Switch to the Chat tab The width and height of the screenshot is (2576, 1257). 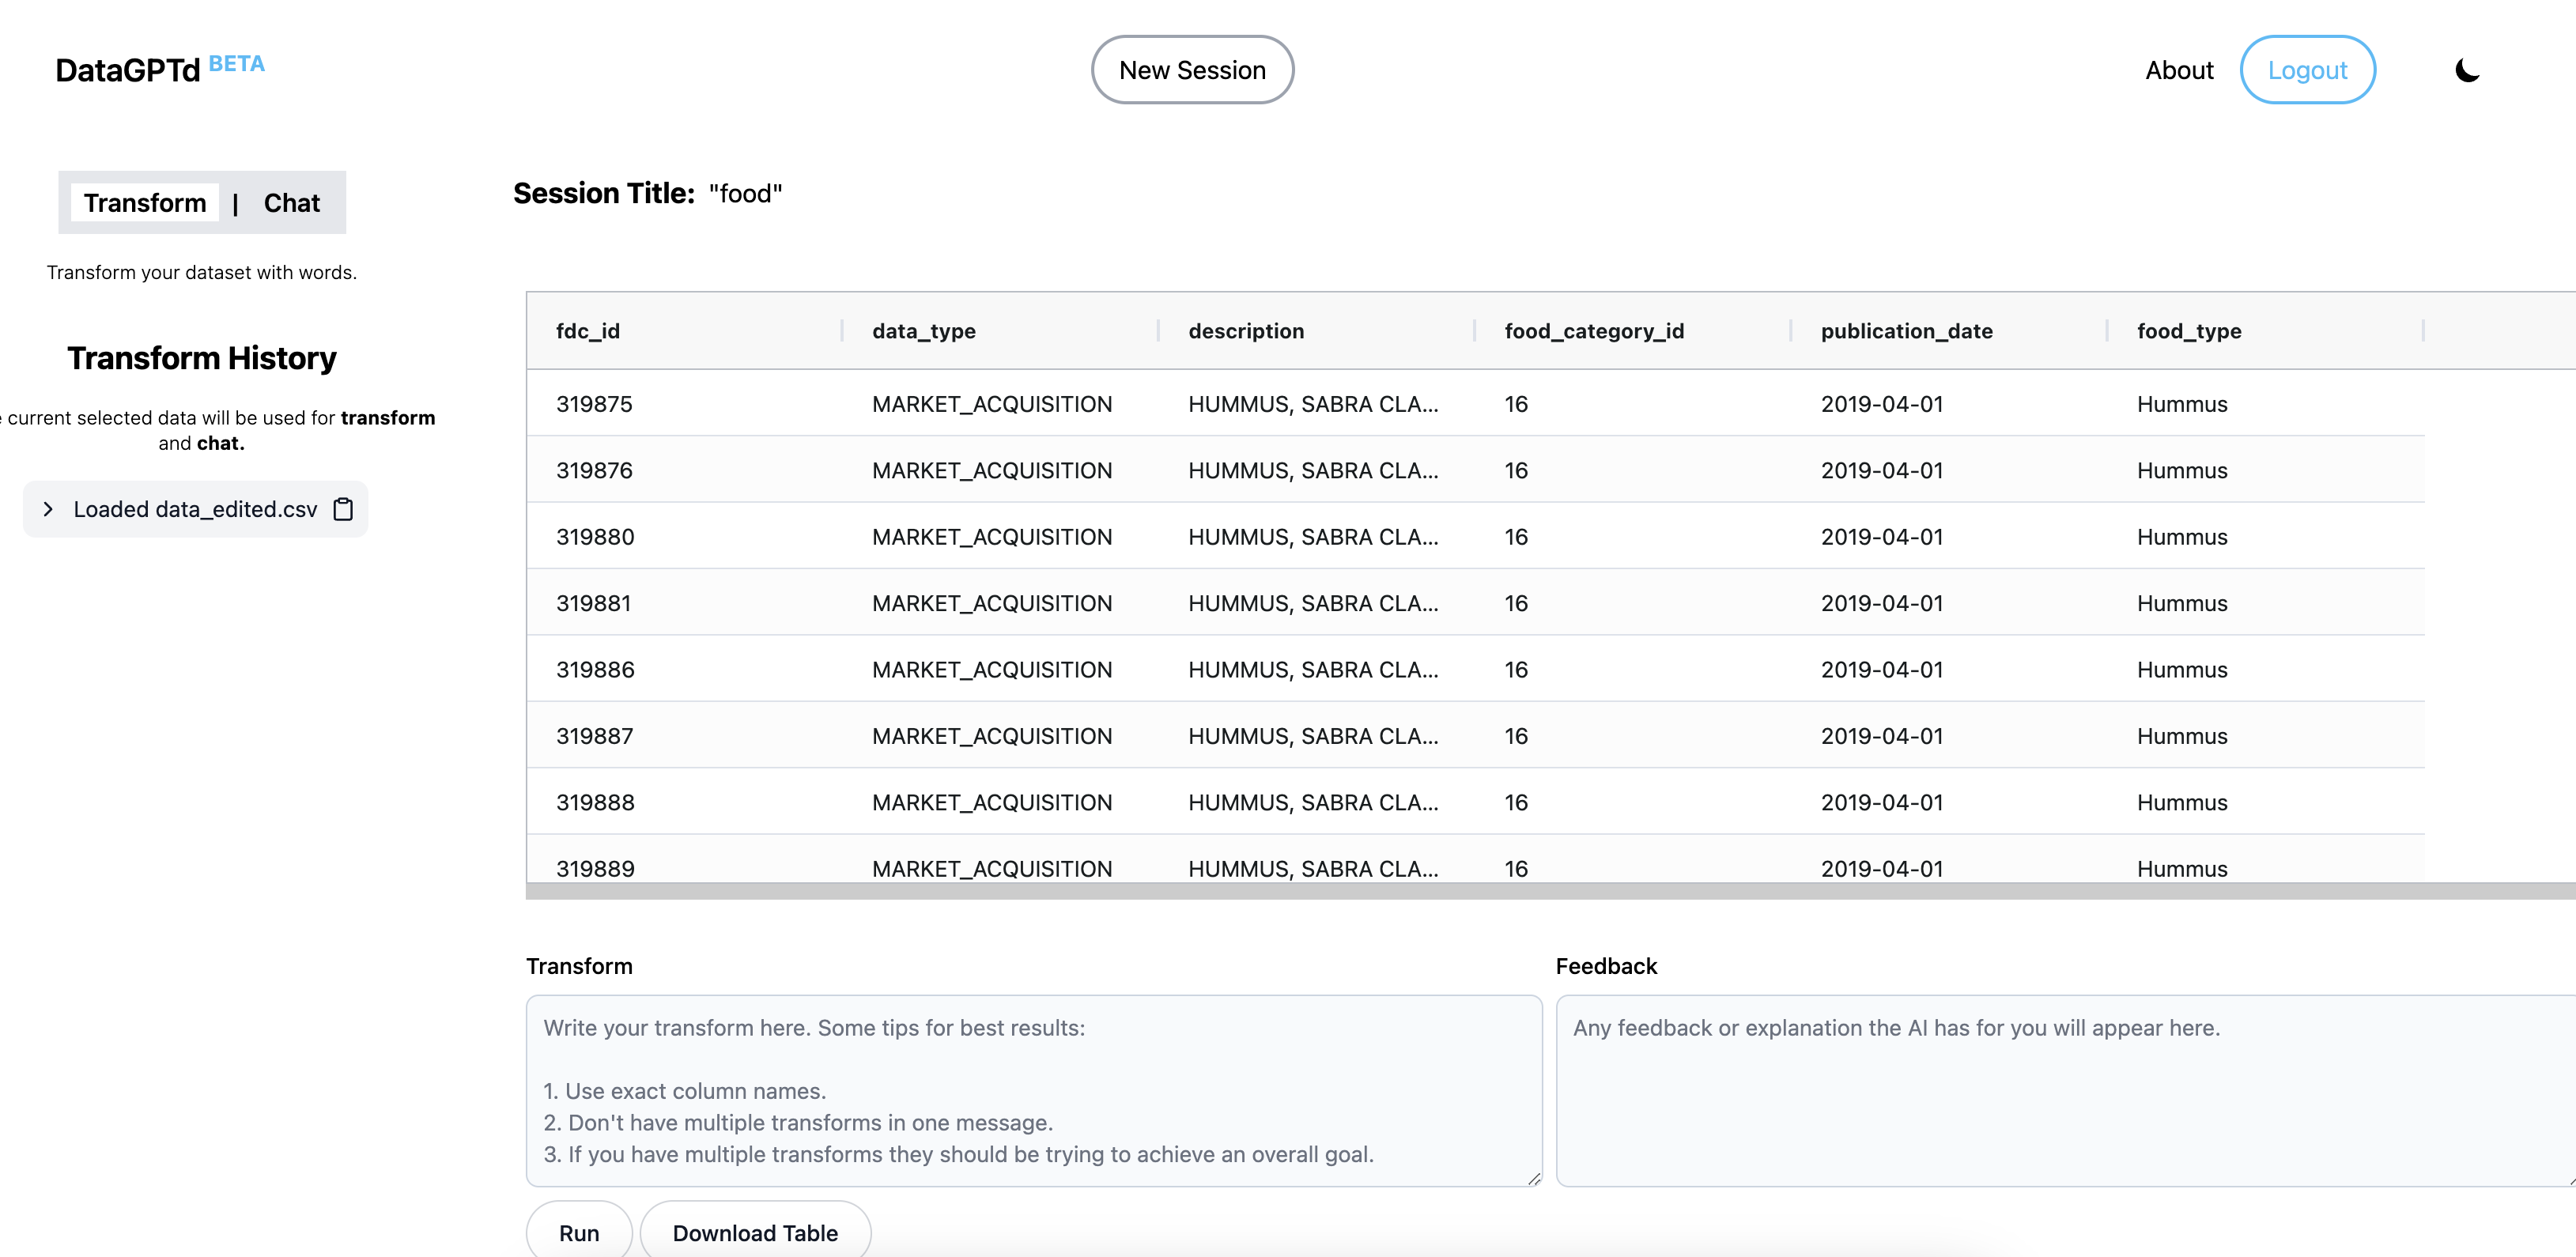[x=291, y=203]
